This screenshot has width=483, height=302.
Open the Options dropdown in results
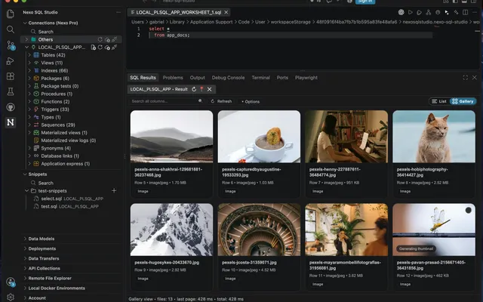[x=251, y=101]
